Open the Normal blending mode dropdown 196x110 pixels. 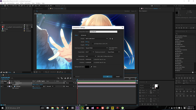(50, 86)
